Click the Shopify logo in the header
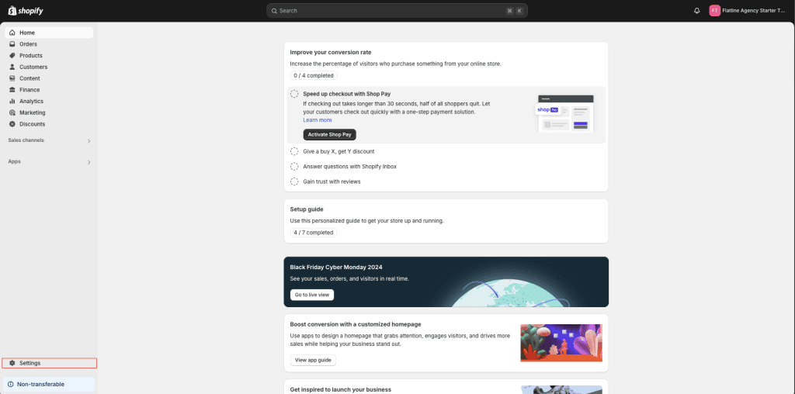795x394 pixels. point(26,11)
